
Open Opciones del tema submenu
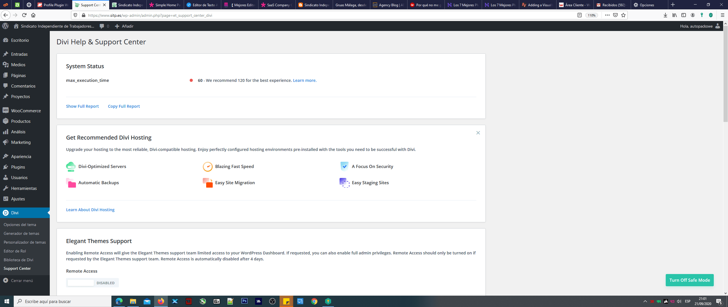pos(20,225)
